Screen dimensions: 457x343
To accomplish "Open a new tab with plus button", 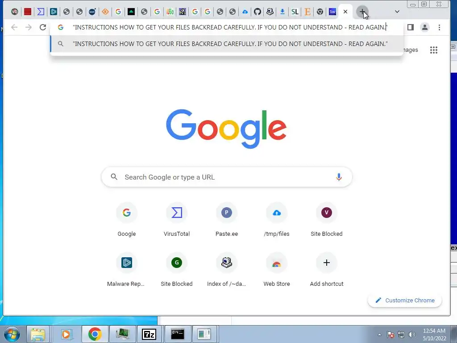I will click(x=362, y=12).
